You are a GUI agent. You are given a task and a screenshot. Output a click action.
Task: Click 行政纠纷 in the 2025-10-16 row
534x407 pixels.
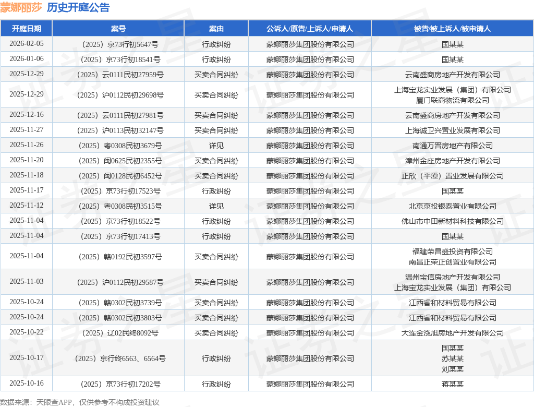[216, 384]
